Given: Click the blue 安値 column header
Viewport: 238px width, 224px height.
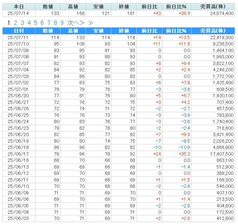Looking at the screenshot, I should (x=99, y=31).
